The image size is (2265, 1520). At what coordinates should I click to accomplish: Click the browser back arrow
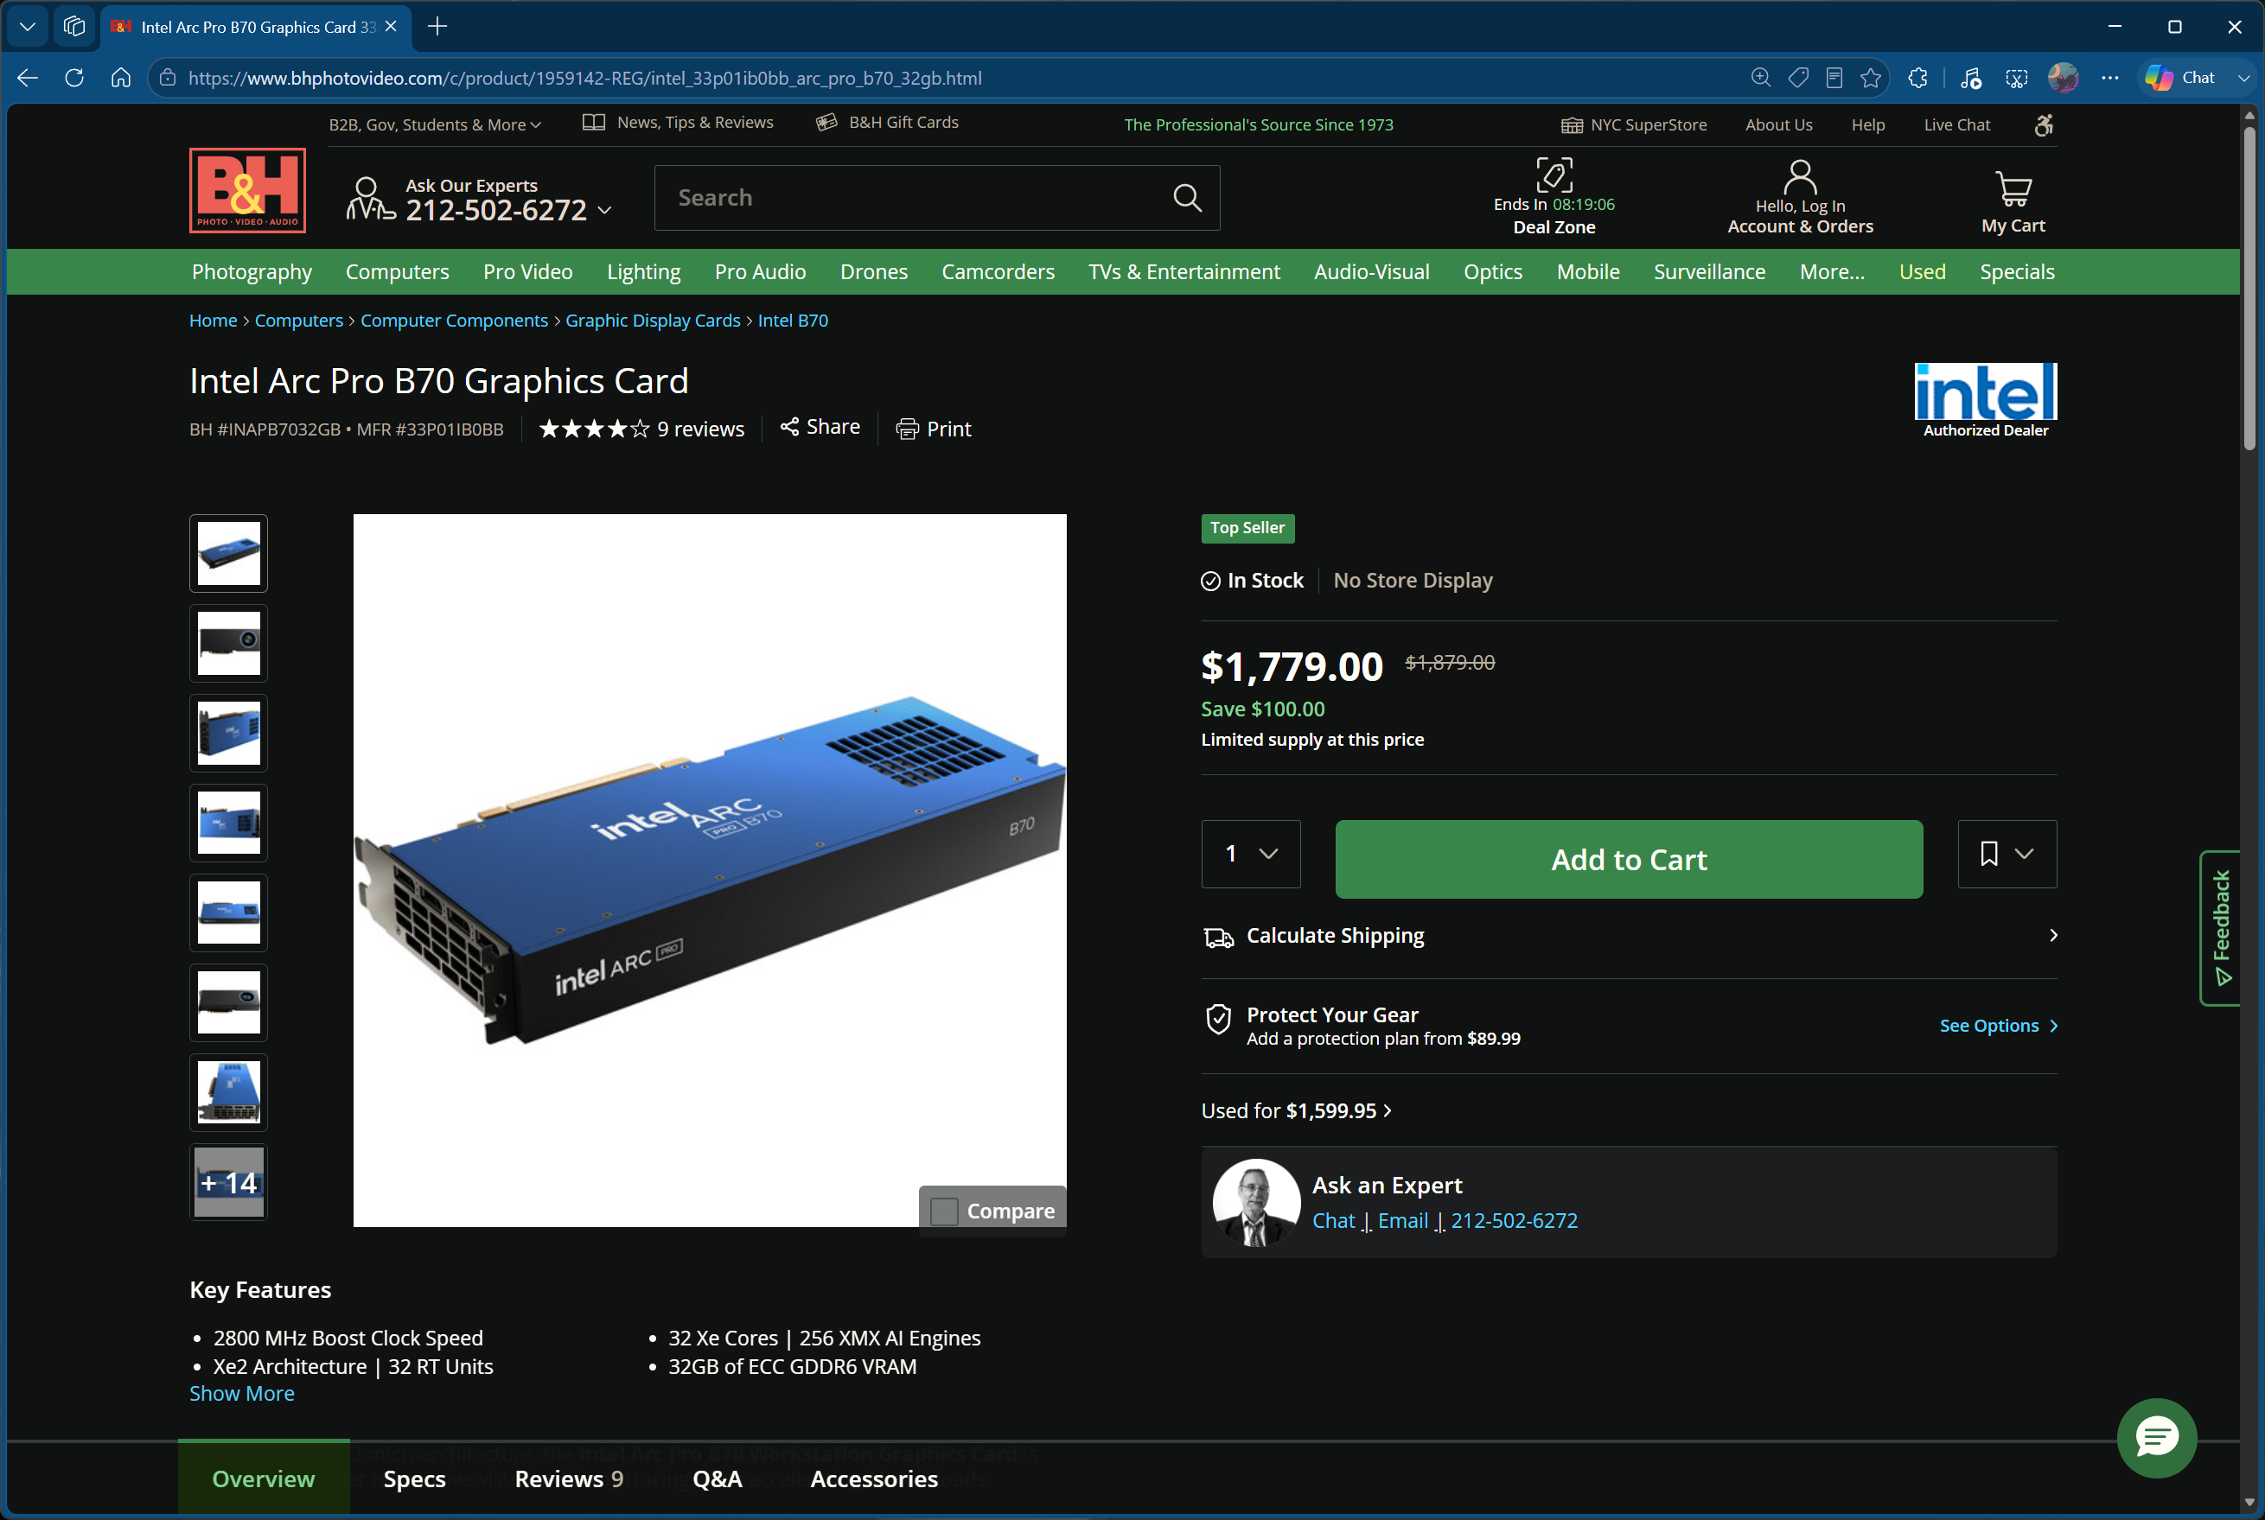[27, 78]
